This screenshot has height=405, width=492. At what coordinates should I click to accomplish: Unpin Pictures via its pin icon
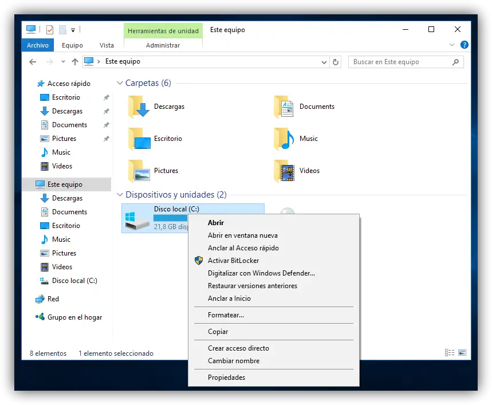[107, 139]
